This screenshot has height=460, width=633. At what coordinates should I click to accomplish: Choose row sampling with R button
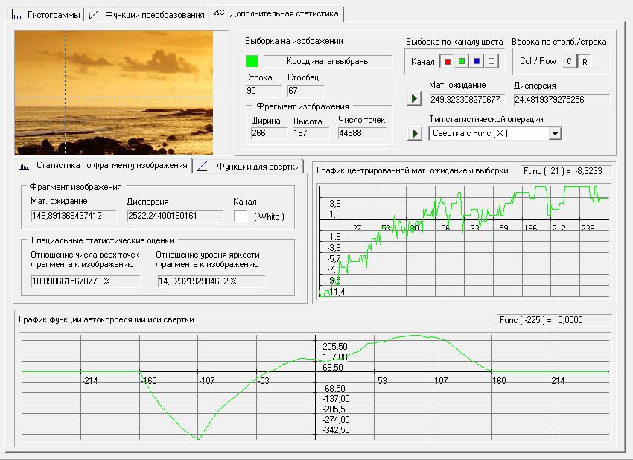(585, 61)
